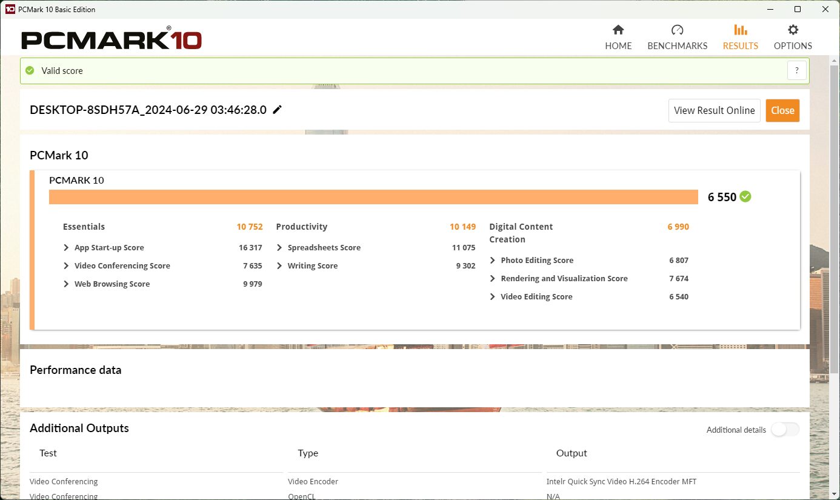Expand Web Browsing Score row

66,284
